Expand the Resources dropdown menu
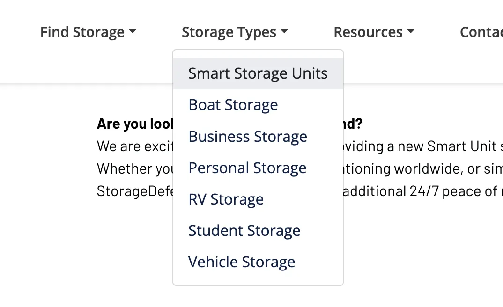This screenshot has width=503, height=307. (374, 32)
